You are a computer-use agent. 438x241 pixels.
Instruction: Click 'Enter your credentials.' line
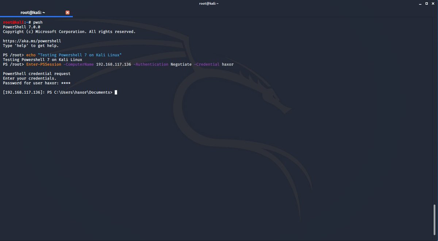(x=30, y=78)
